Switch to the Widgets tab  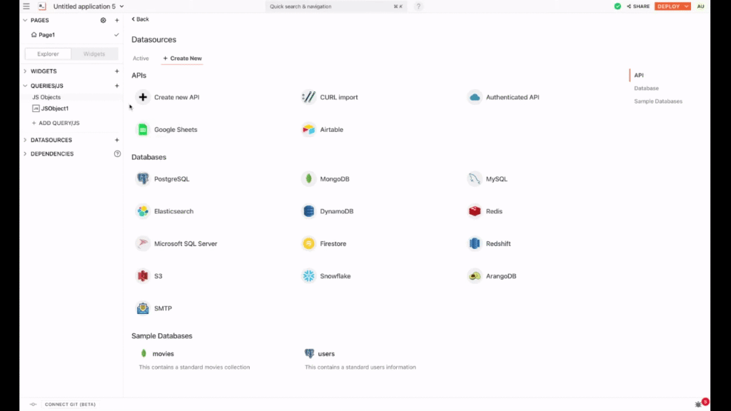click(94, 54)
